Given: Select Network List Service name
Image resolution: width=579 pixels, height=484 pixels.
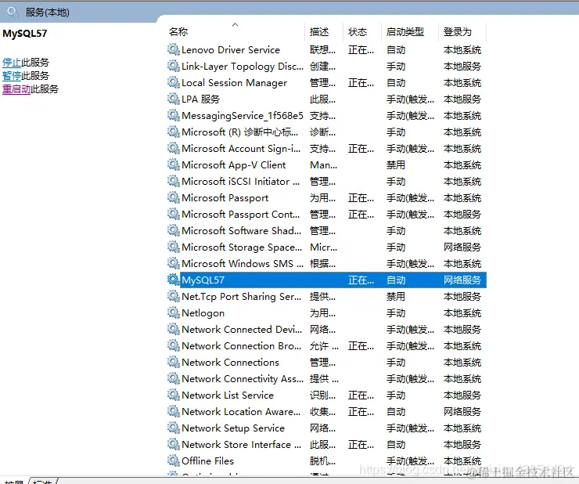Looking at the screenshot, I should pos(228,396).
